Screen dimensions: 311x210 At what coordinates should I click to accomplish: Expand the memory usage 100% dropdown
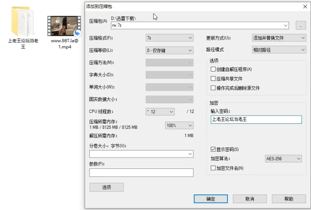tap(179, 126)
